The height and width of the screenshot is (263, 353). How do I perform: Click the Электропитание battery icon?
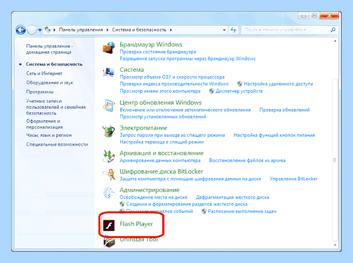coord(109,131)
